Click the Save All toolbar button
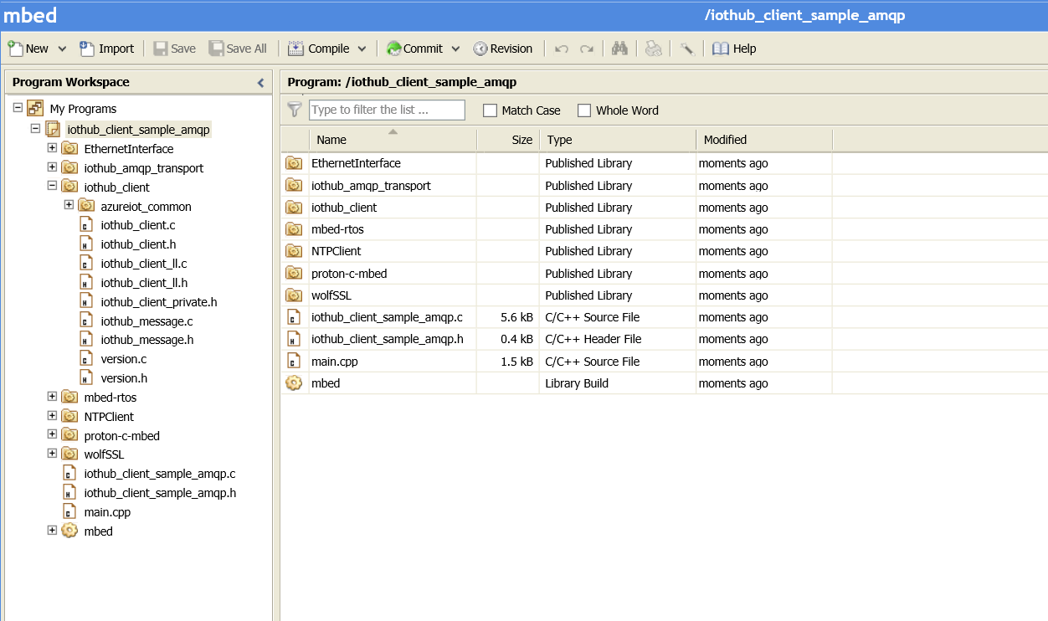 (239, 49)
